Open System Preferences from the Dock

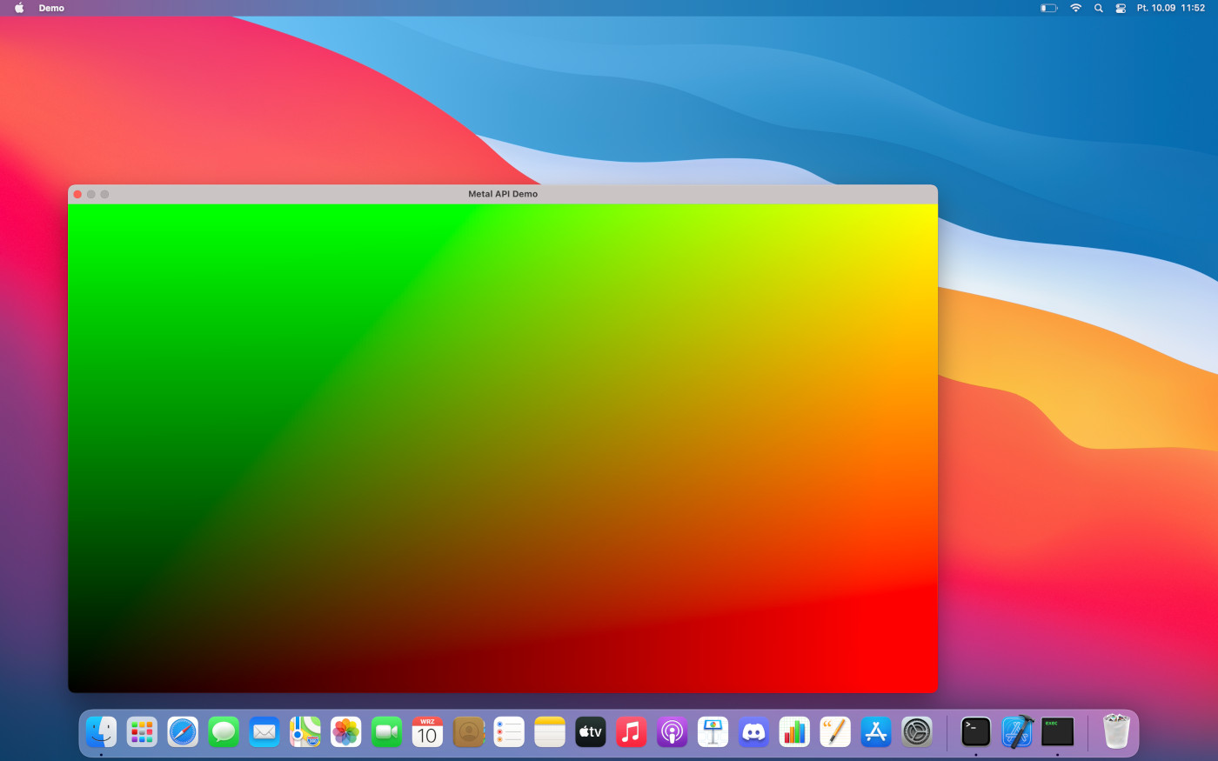coord(917,731)
